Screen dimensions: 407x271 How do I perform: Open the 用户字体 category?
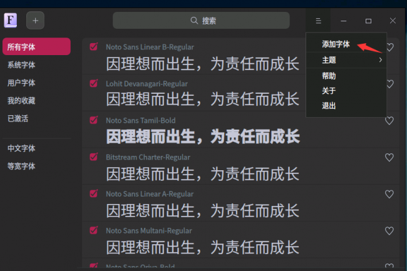coord(21,83)
